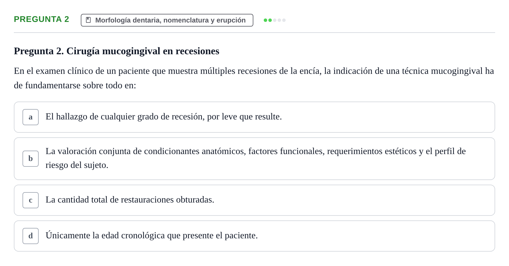Choose option 'La valoración conjunta de condicionantes anatómicos'
The width and height of the screenshot is (509, 266).
pyautogui.click(x=254, y=159)
